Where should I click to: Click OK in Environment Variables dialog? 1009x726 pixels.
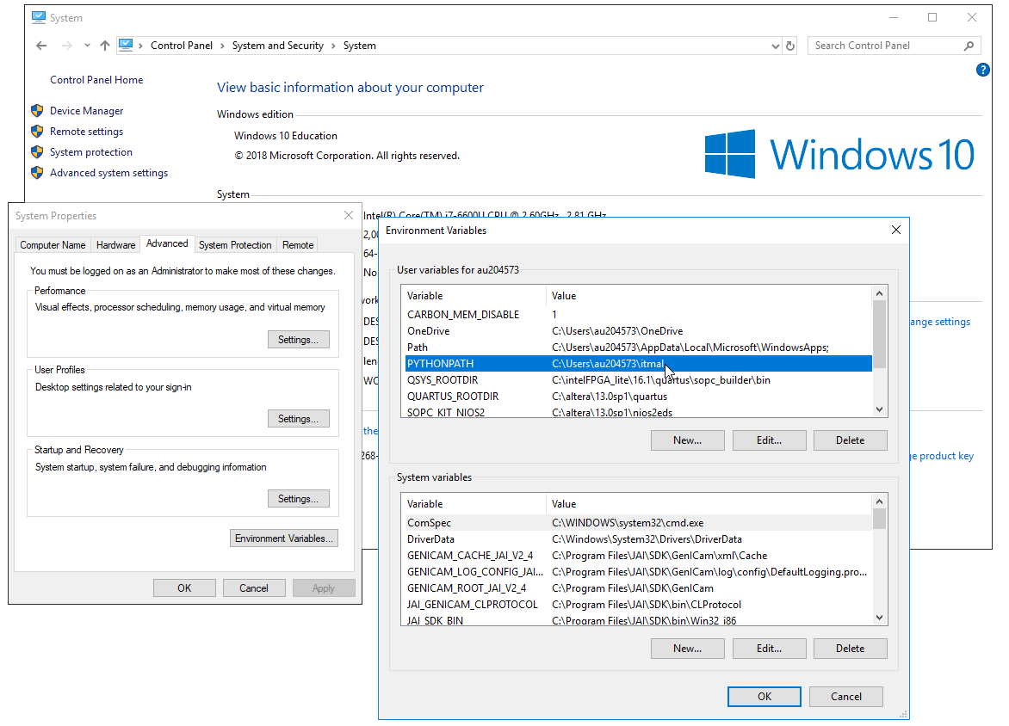(x=764, y=697)
